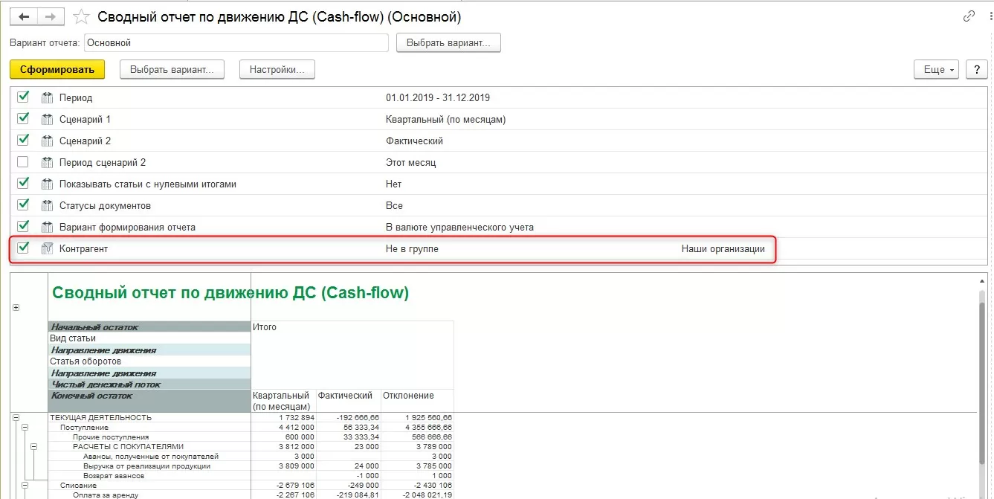Click the icon beside Статусы документов
994x499 pixels.
pyautogui.click(x=48, y=205)
